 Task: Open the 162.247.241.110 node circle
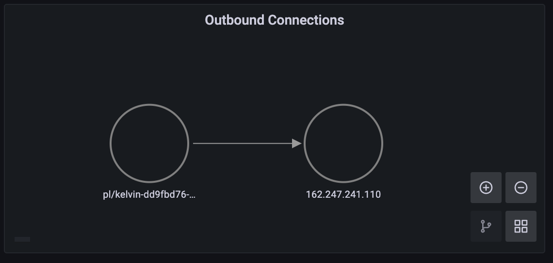343,143
